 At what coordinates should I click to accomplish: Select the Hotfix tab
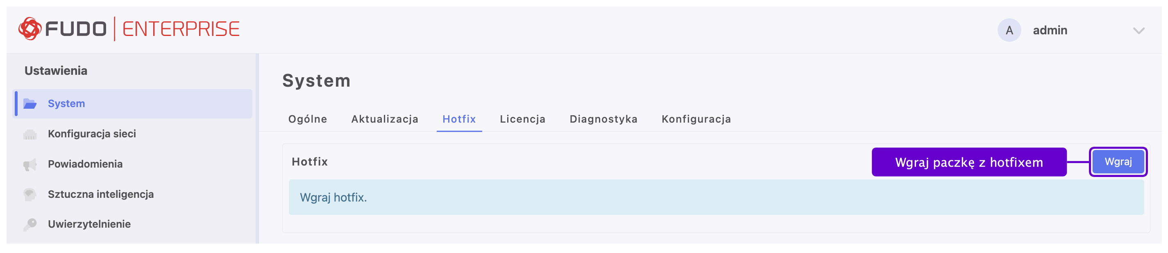(x=459, y=119)
